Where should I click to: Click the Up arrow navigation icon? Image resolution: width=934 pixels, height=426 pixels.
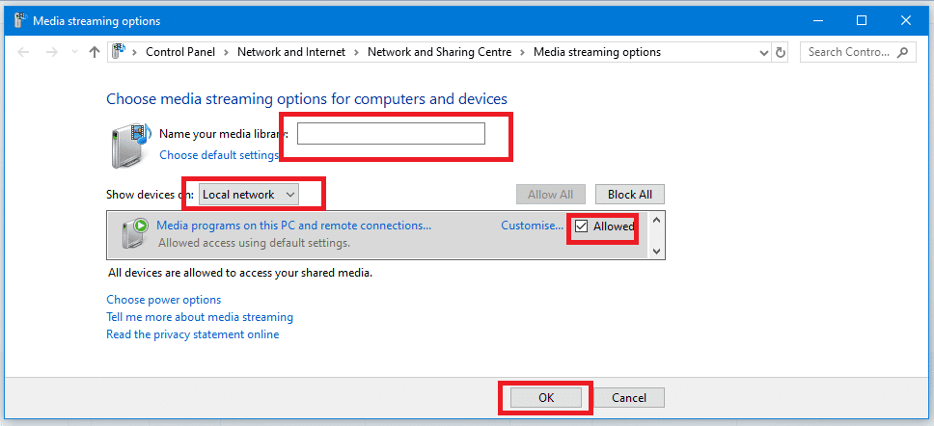pyautogui.click(x=94, y=52)
